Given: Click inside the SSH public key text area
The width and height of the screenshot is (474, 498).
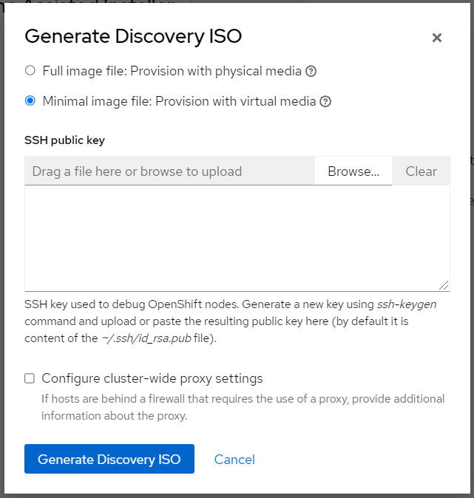Looking at the screenshot, I should [237, 239].
